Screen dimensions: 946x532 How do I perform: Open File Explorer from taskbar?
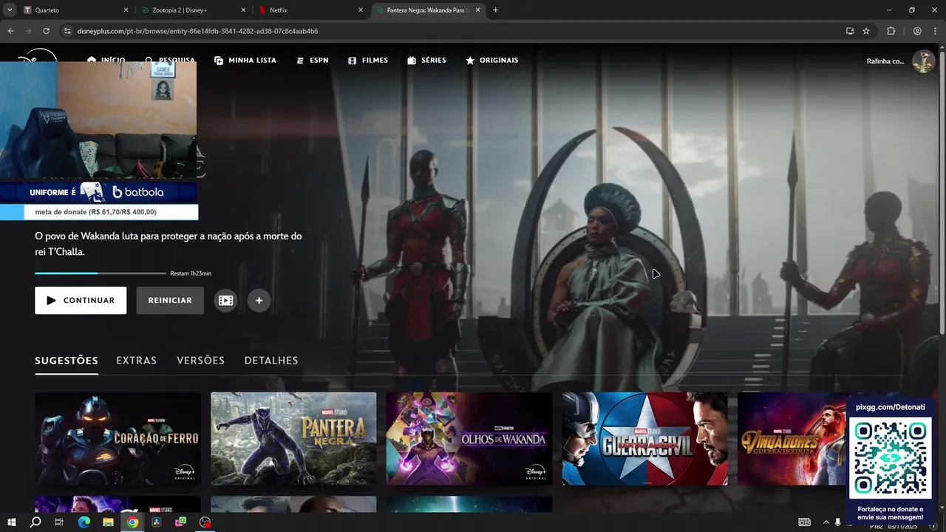tap(108, 522)
